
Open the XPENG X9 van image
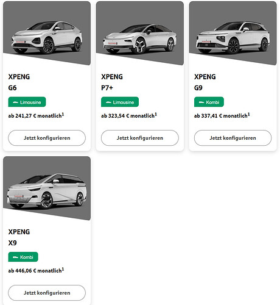(47, 191)
